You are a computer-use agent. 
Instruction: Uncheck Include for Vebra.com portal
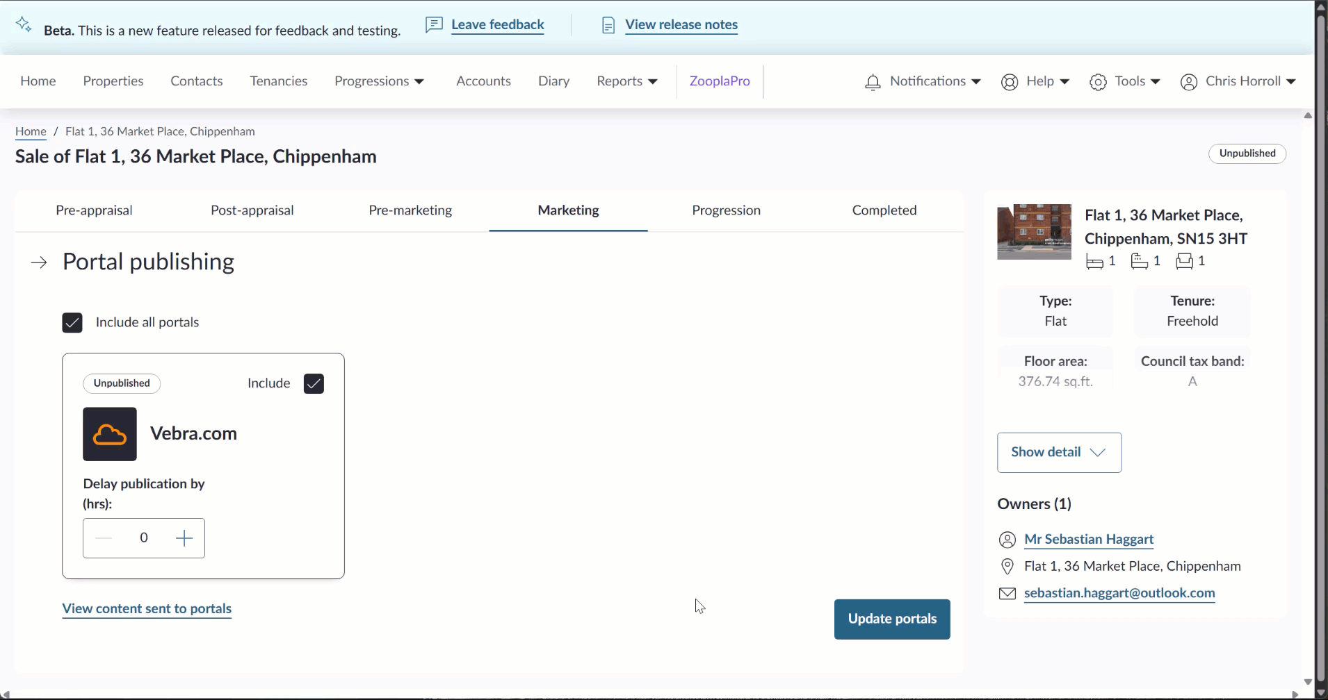(x=314, y=383)
